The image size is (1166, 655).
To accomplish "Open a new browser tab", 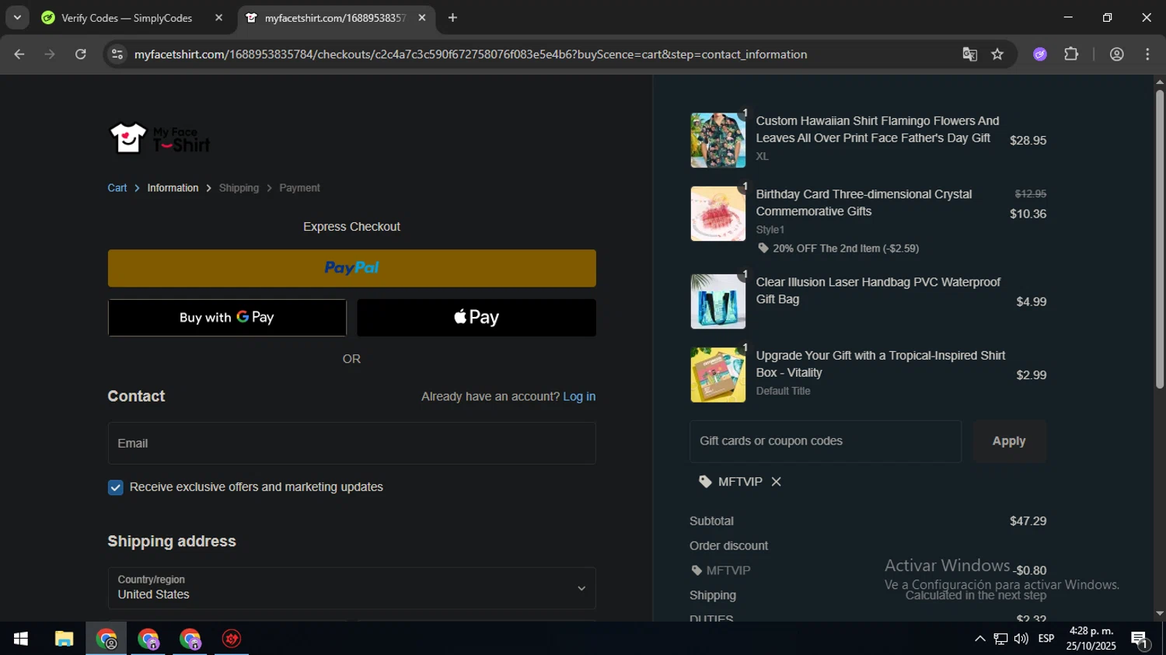I will [452, 18].
